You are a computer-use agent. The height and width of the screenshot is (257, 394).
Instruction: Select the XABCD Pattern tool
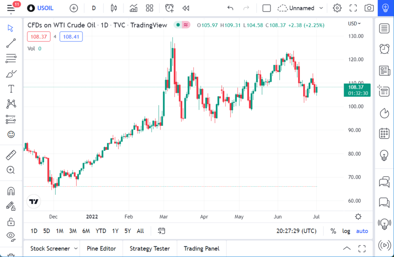(x=11, y=104)
